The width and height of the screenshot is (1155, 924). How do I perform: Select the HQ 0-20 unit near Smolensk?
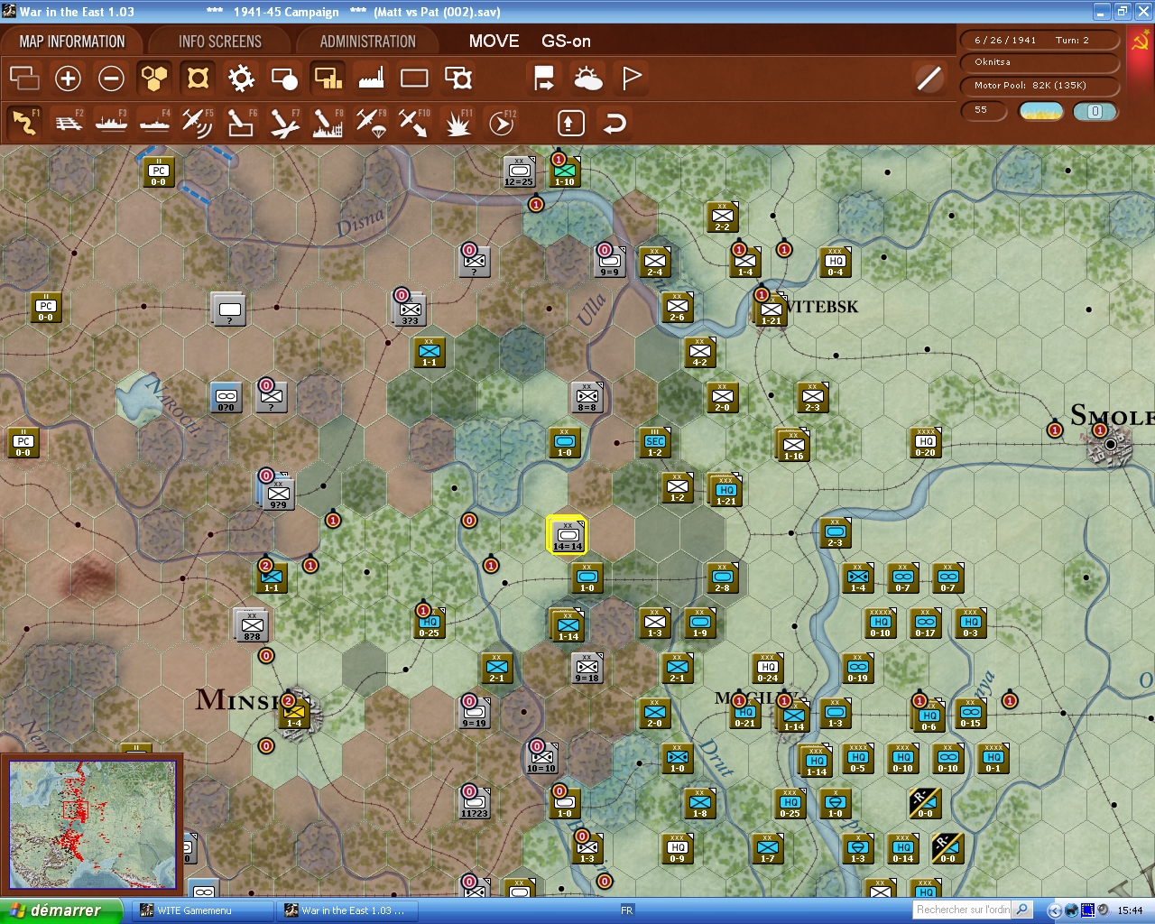click(926, 441)
